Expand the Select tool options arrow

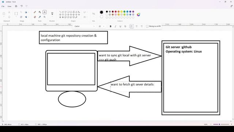(x=16, y=17)
